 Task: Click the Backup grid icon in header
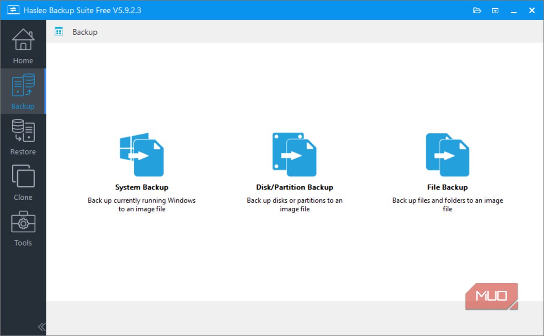click(x=59, y=32)
